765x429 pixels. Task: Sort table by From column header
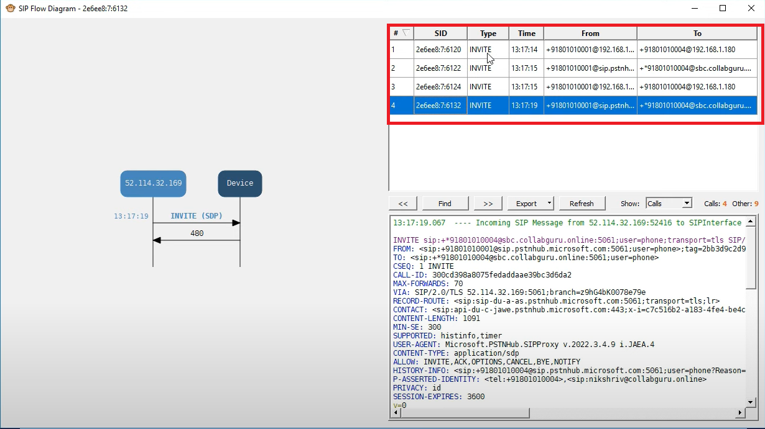click(x=590, y=34)
